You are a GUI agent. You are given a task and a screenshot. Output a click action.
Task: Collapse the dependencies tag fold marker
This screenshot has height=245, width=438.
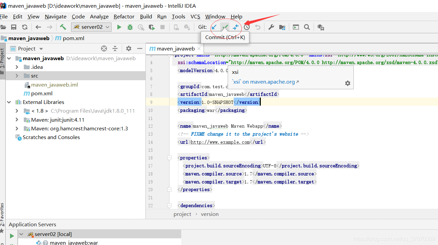click(x=170, y=206)
